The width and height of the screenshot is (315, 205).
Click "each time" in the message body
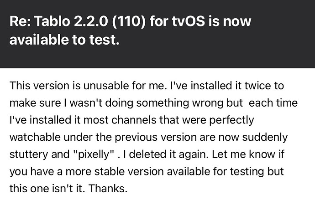click(x=273, y=103)
